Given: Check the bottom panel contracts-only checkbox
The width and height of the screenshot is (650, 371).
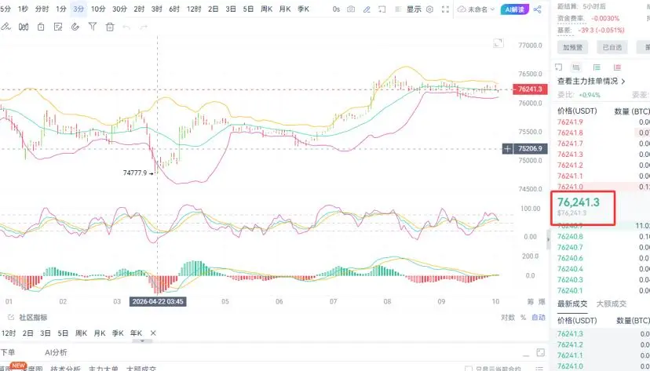Looking at the screenshot, I should coord(469,369).
